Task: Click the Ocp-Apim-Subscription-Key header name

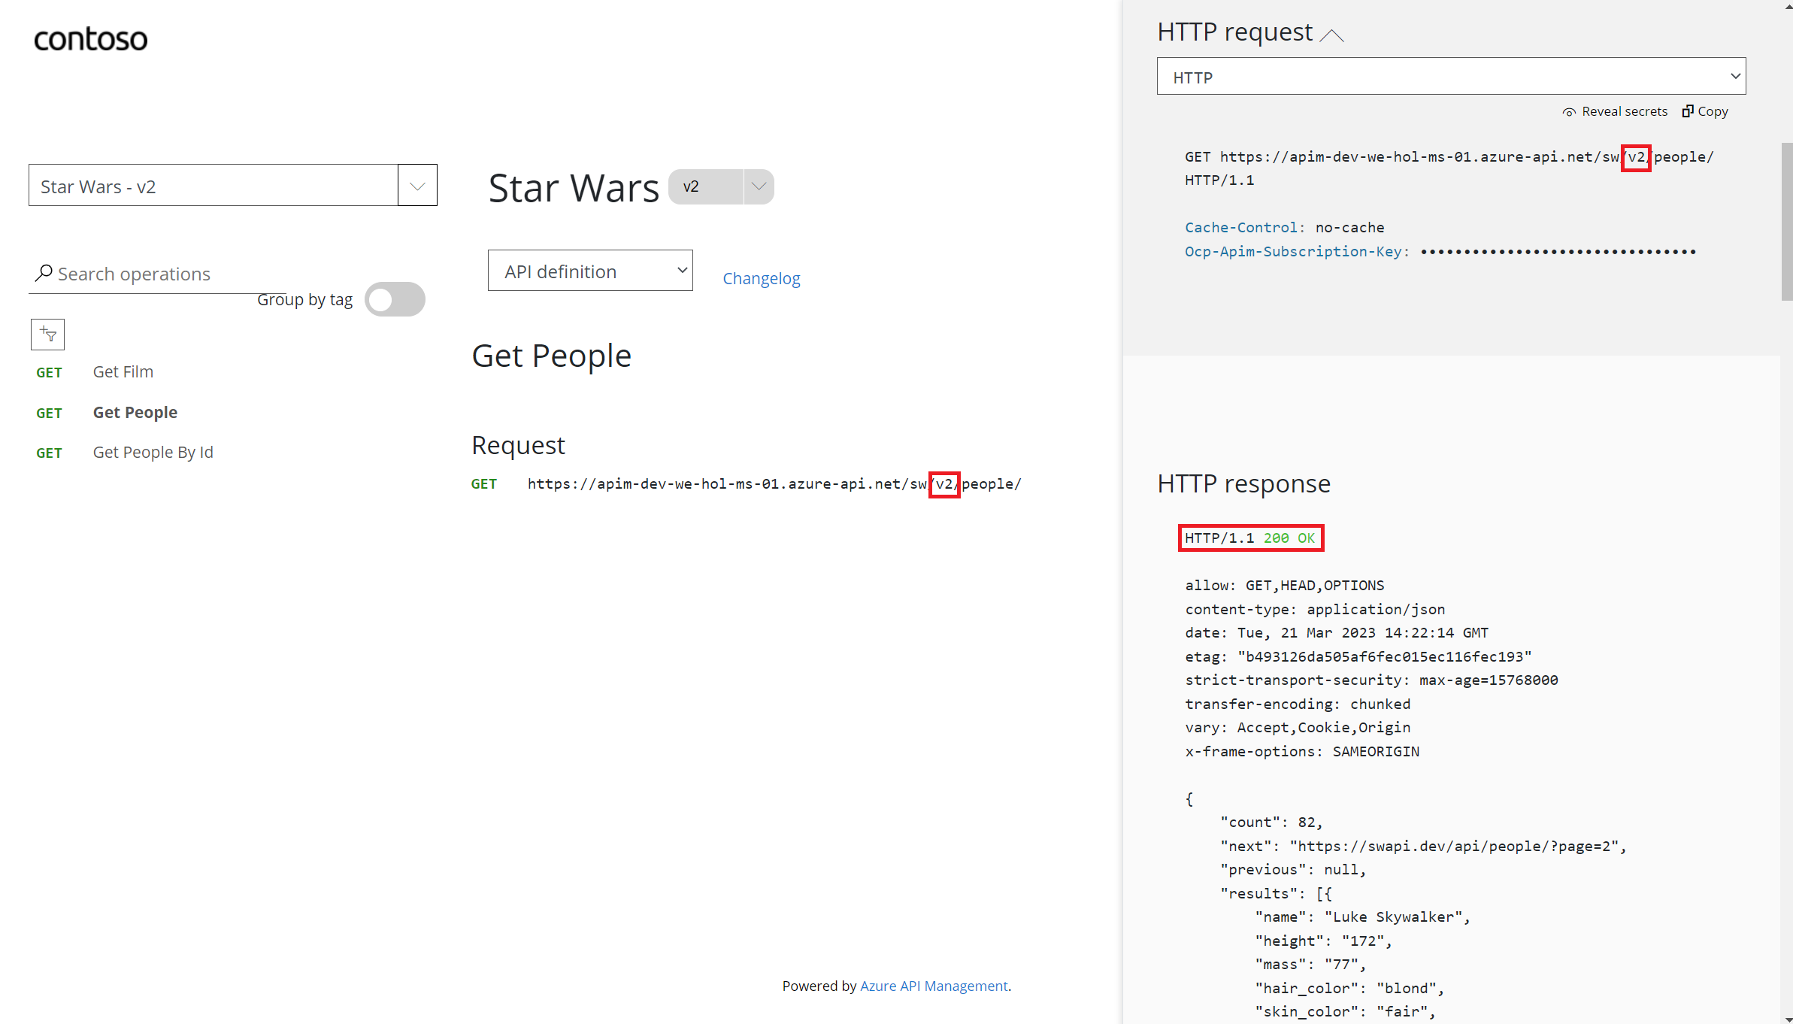Action: tap(1297, 251)
